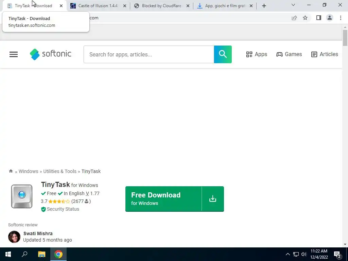Click the Softonic logo
This screenshot has height=261, width=348.
coord(51,54)
